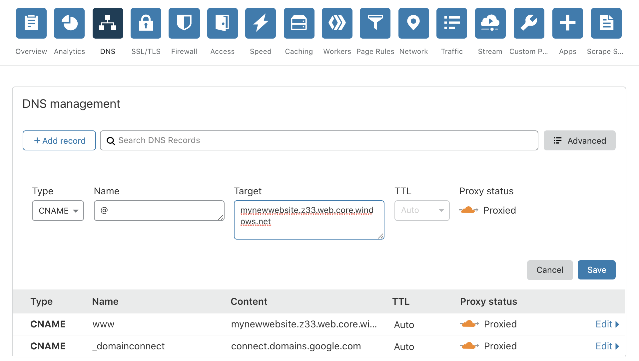Click the search magnifier icon

[x=111, y=141]
